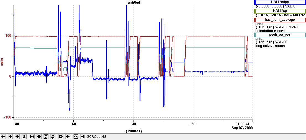
Task: Pan the plot left with the left arrow
Action: click(3, 137)
